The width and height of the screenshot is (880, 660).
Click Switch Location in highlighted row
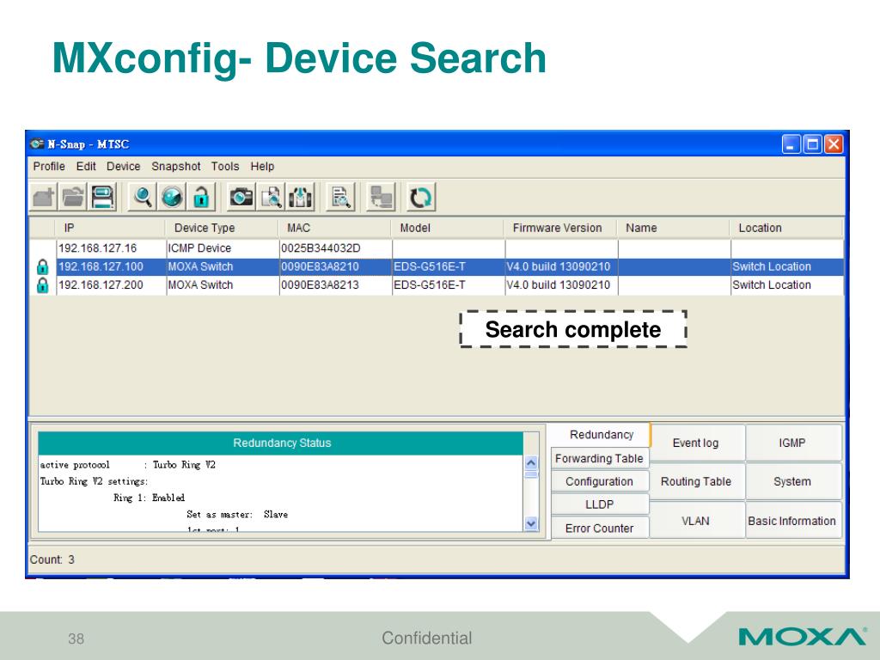[787, 266]
